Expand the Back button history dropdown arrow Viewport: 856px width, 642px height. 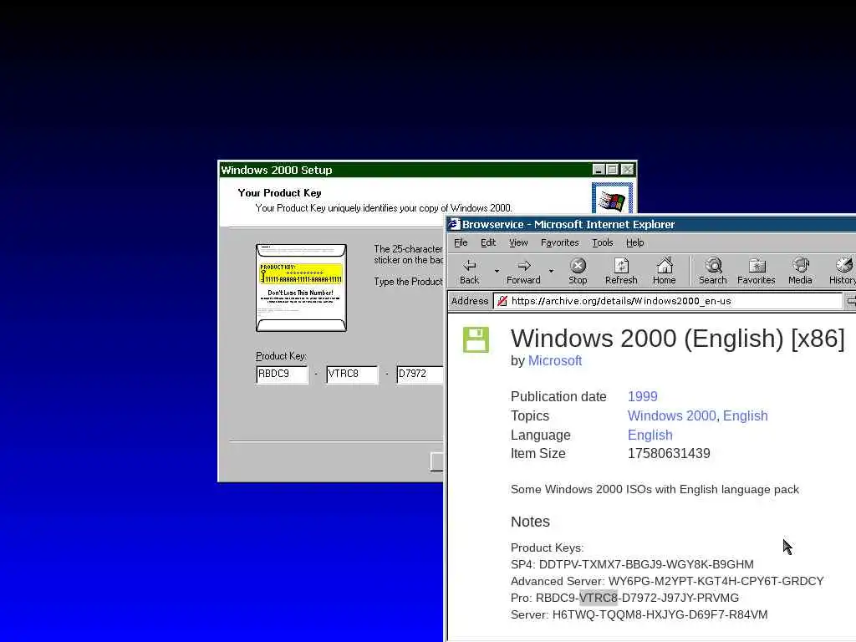pos(497,271)
